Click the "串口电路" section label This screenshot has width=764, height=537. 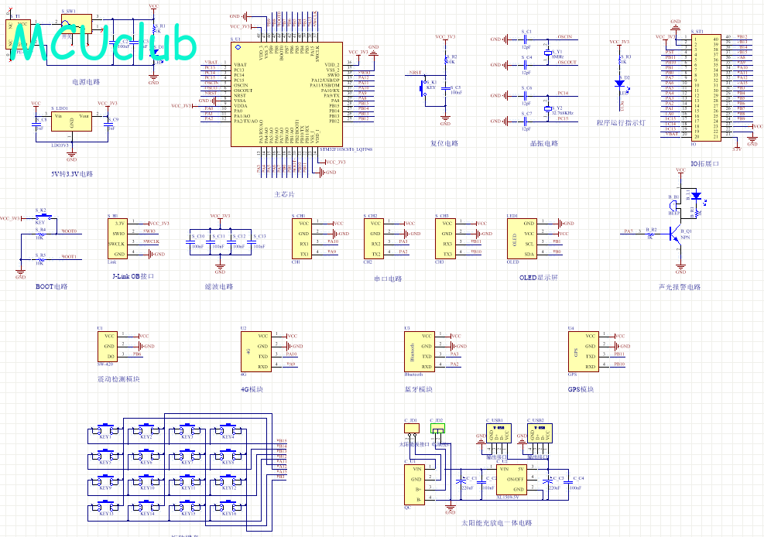pos(388,279)
